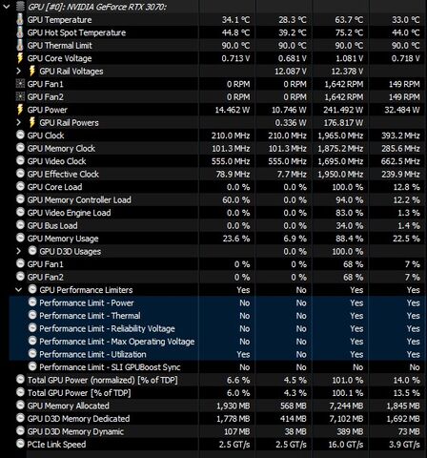Click the GPU Core Voltage lightning icon

click(x=20, y=58)
